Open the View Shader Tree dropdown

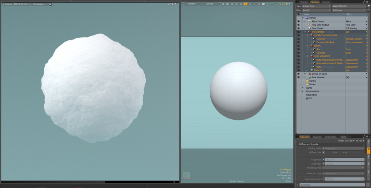(x=316, y=6)
